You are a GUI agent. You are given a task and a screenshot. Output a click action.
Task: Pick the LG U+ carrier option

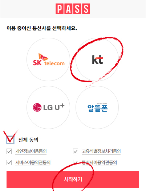tap(48, 107)
